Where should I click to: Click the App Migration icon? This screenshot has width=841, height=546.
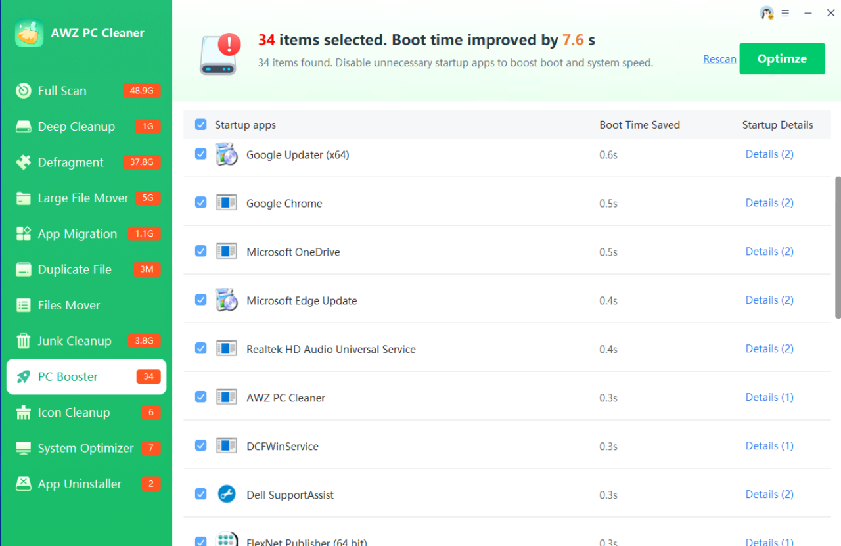tap(24, 234)
